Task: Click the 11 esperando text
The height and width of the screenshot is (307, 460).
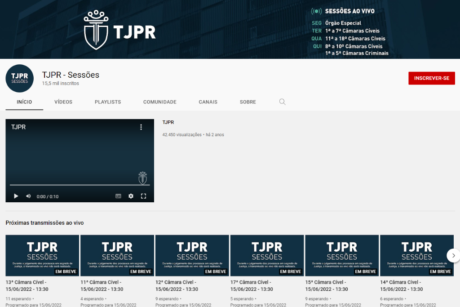Action: [x=18, y=299]
